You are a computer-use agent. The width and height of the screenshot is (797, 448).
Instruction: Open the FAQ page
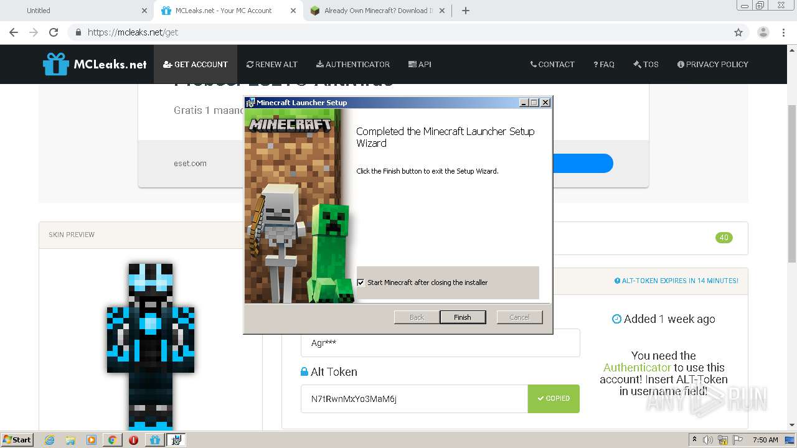[604, 64]
